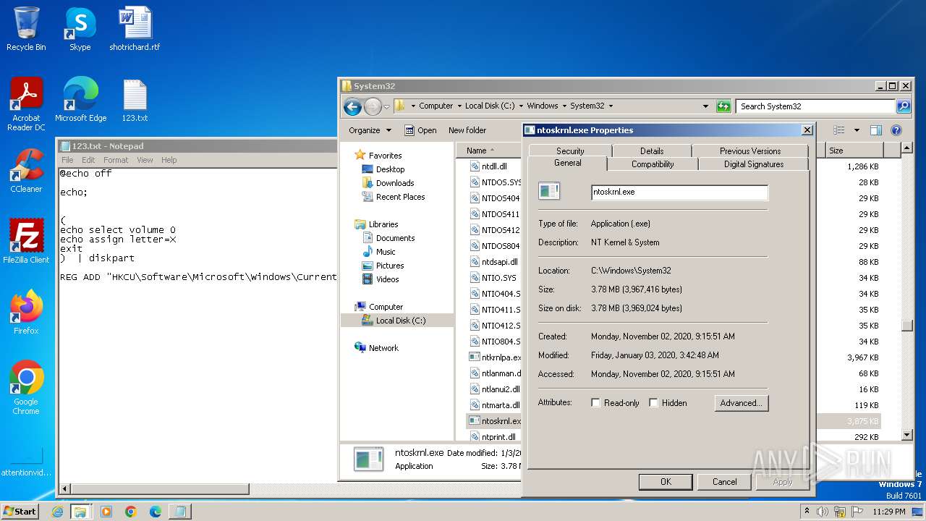Image resolution: width=926 pixels, height=521 pixels.
Task: Open Notepad's File menu
Action: pos(67,160)
